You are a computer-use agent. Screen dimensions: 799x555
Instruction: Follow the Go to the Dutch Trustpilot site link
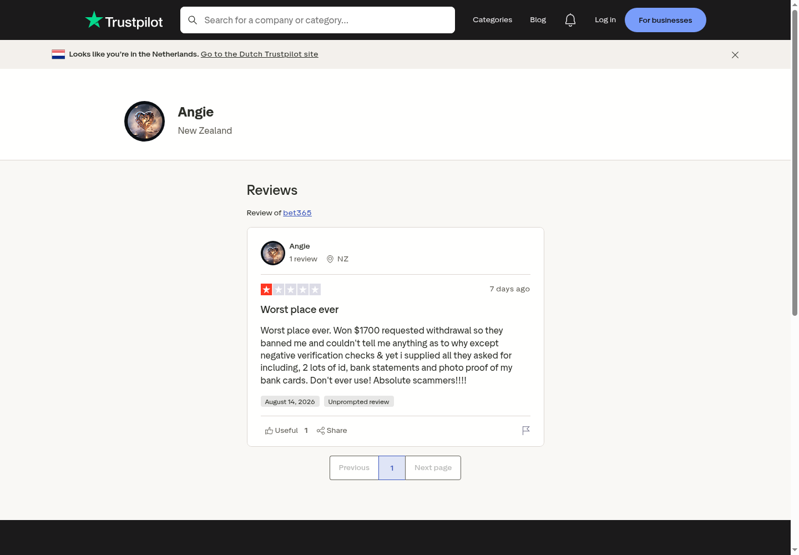pyautogui.click(x=260, y=54)
